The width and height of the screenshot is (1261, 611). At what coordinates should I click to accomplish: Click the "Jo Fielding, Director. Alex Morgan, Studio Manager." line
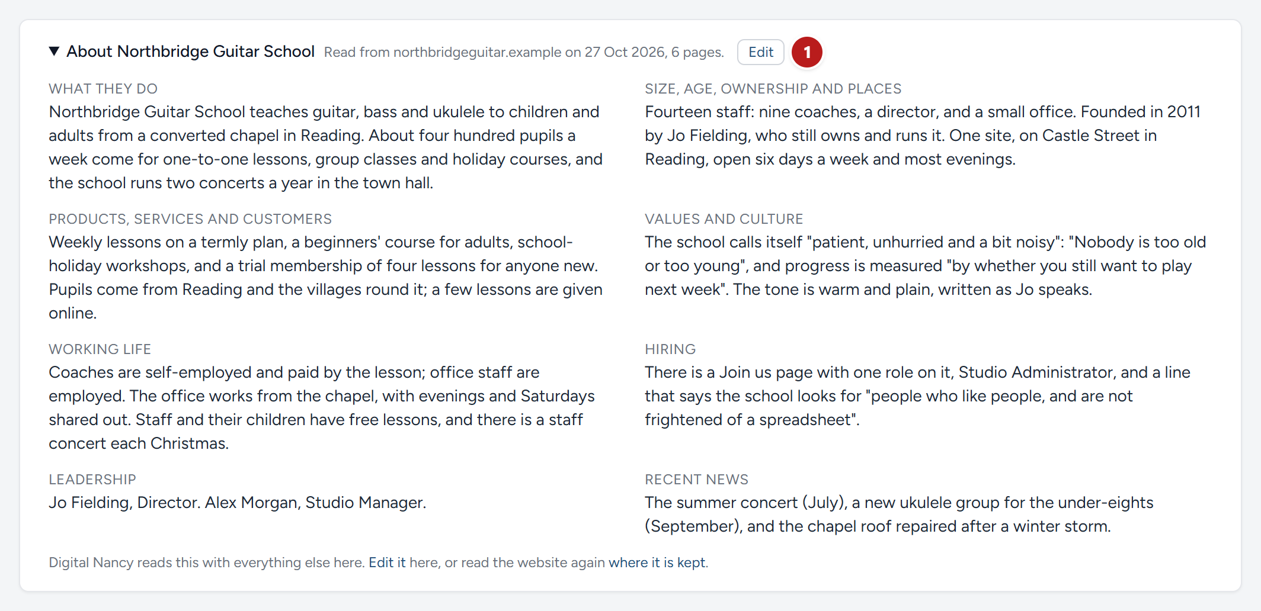(x=238, y=503)
